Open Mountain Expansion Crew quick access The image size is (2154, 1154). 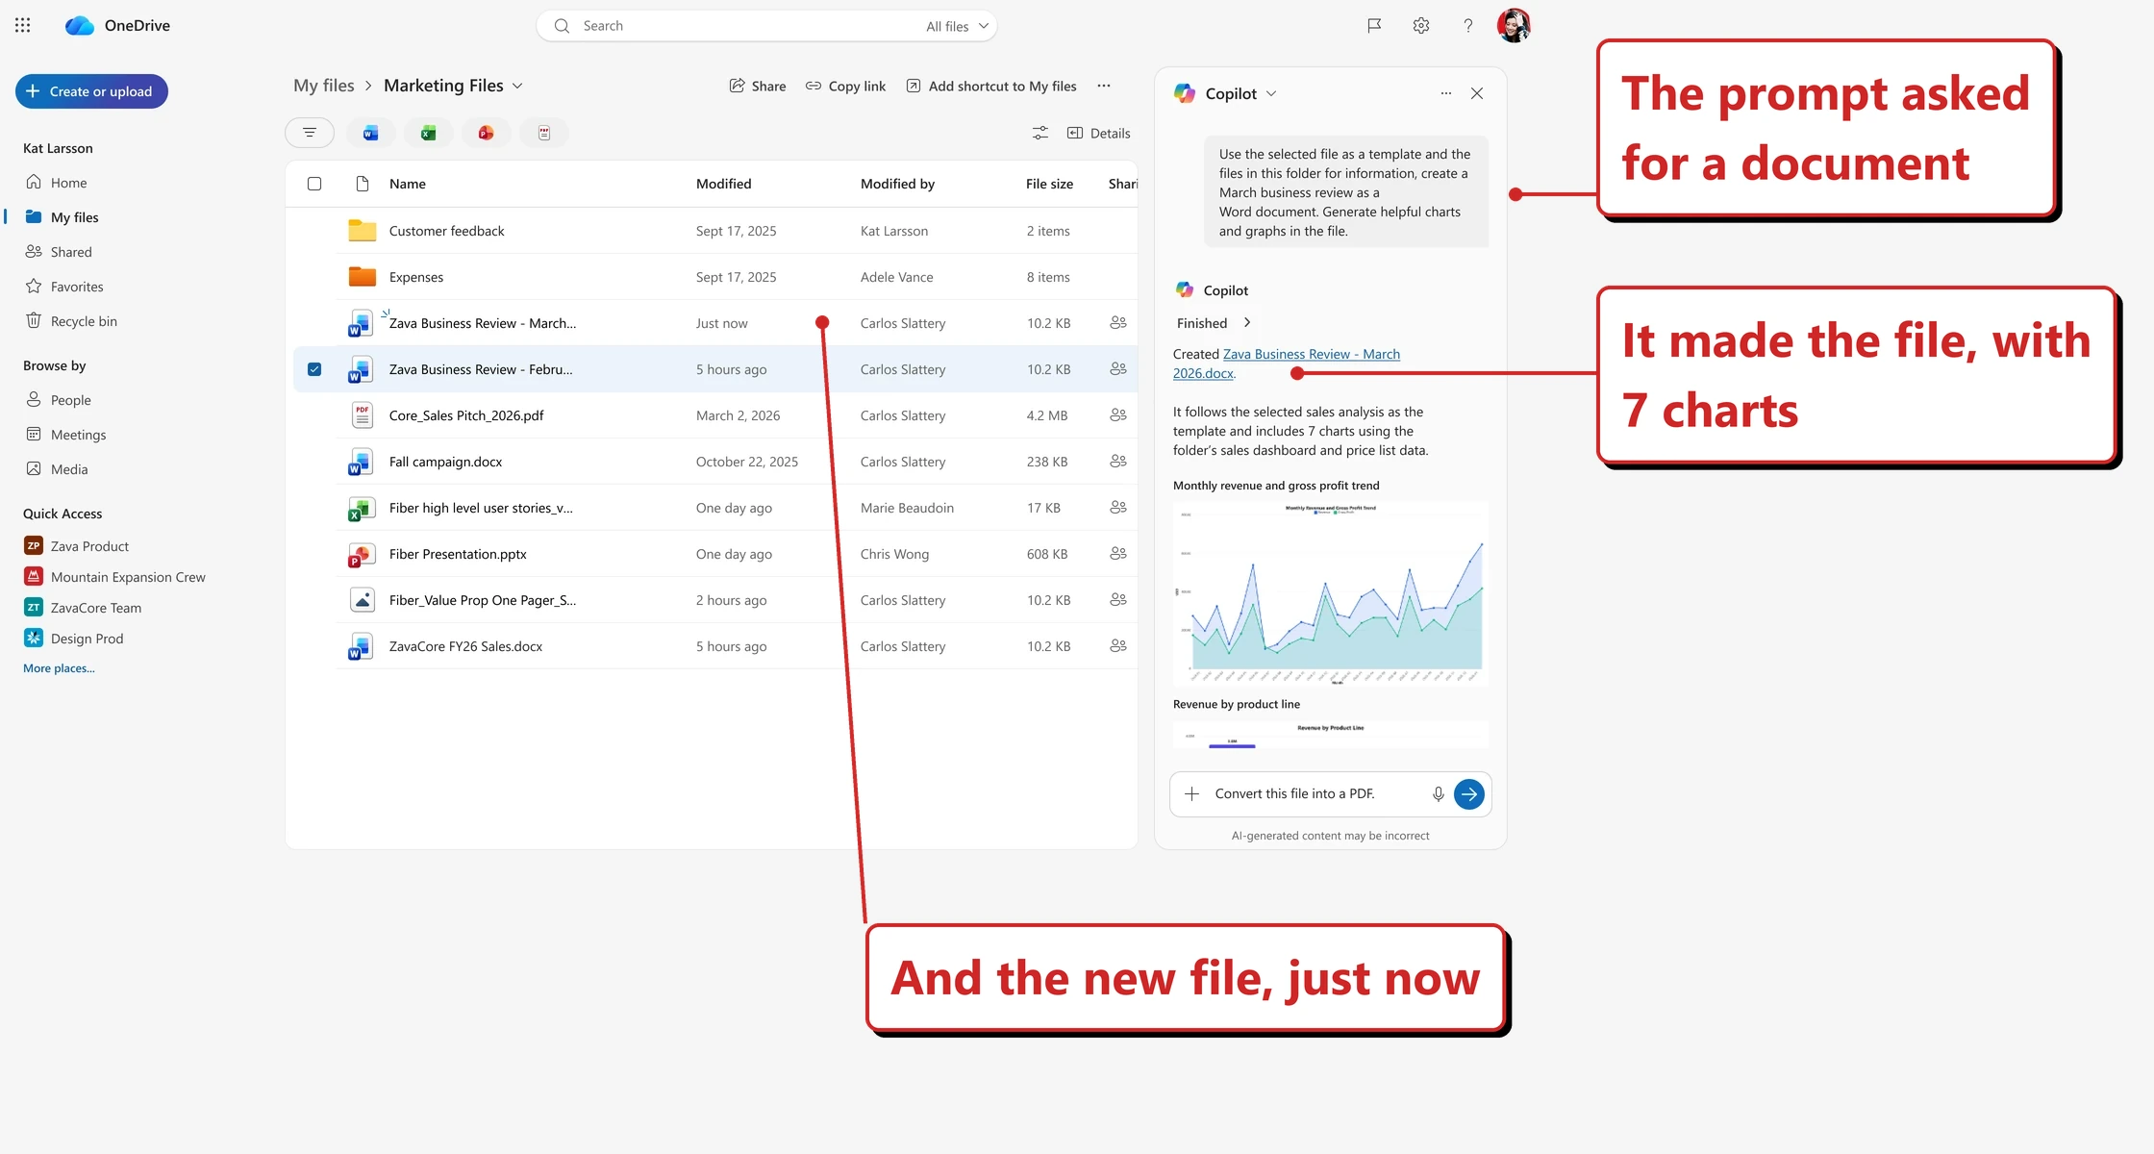[x=114, y=577]
